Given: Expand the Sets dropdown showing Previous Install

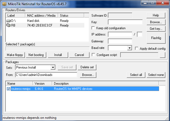Looking at the screenshot, I should [x=53, y=67].
